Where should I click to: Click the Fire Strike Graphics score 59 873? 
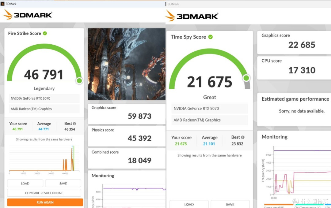coord(139,116)
